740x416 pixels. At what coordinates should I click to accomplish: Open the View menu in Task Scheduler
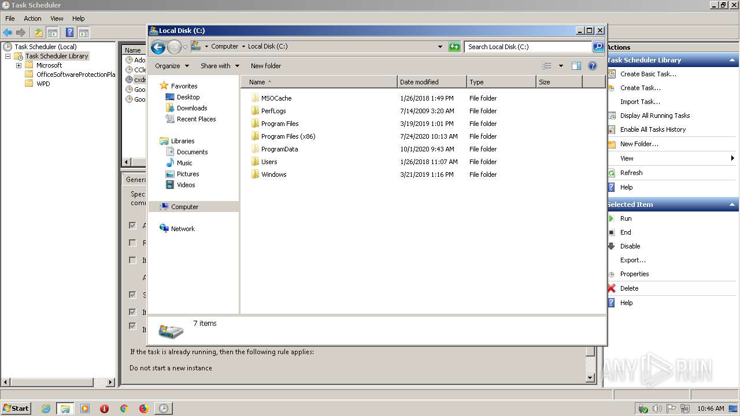click(x=57, y=18)
